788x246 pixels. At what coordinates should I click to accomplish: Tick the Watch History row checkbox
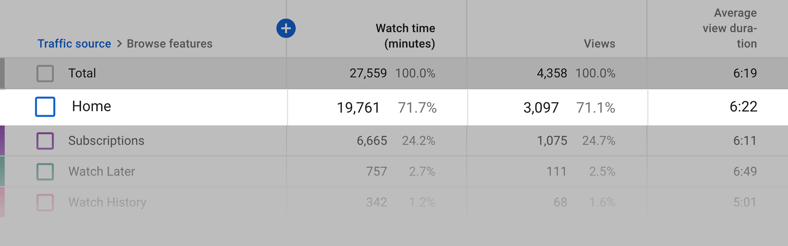45,202
